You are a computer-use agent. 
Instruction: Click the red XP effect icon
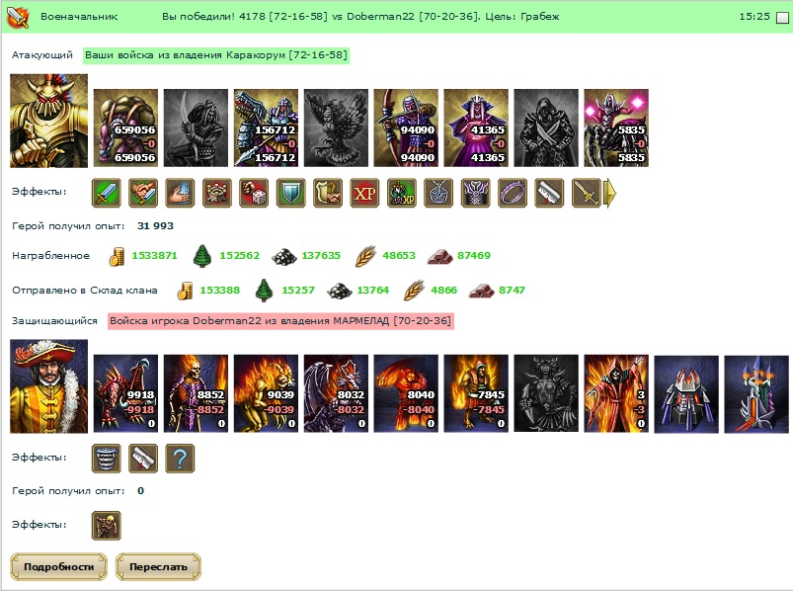coord(364,193)
